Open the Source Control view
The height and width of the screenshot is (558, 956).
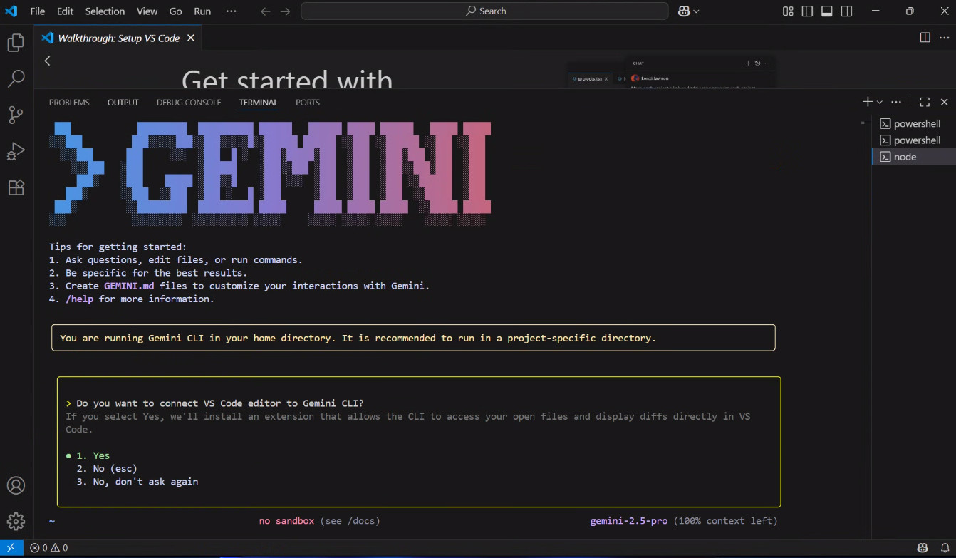[x=16, y=115]
